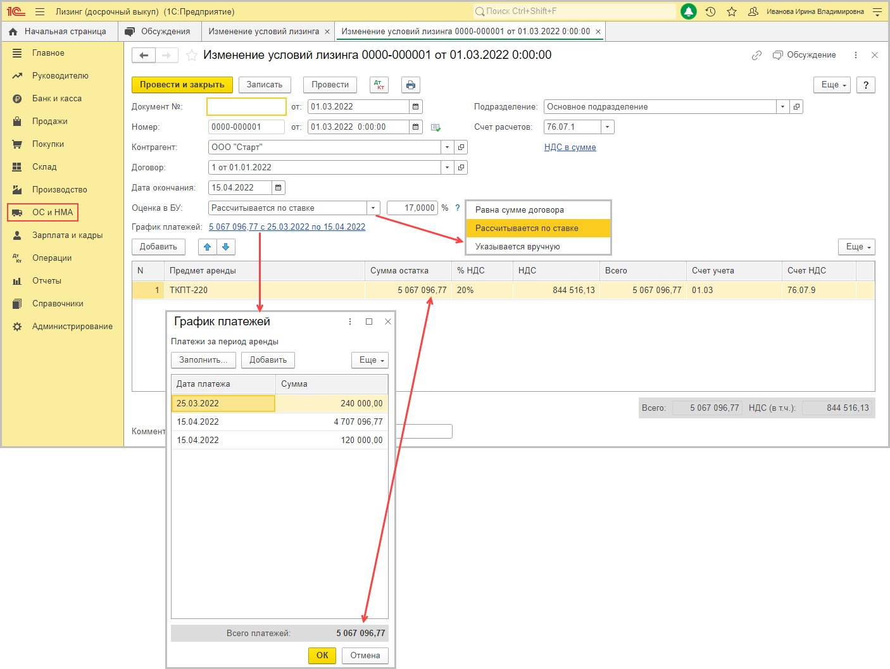Viewport: 890px width, 669px height.
Task: Click the help question mark near rate
Action: click(x=457, y=208)
